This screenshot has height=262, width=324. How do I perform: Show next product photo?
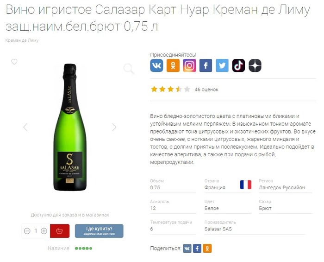pyautogui.click(x=114, y=127)
